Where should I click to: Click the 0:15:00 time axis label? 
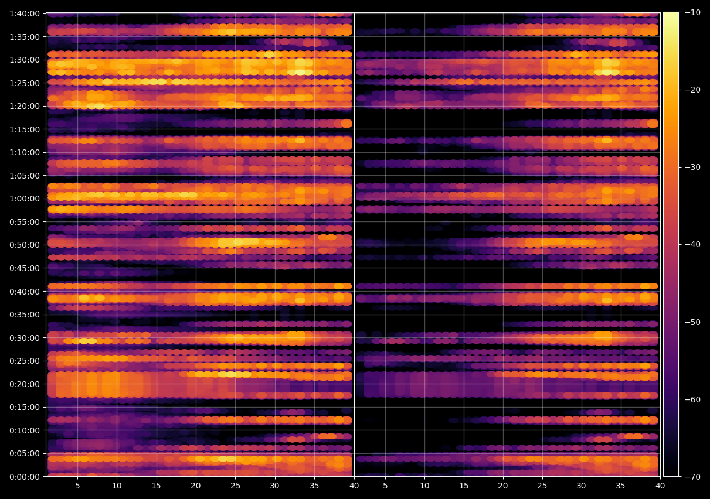coord(25,407)
